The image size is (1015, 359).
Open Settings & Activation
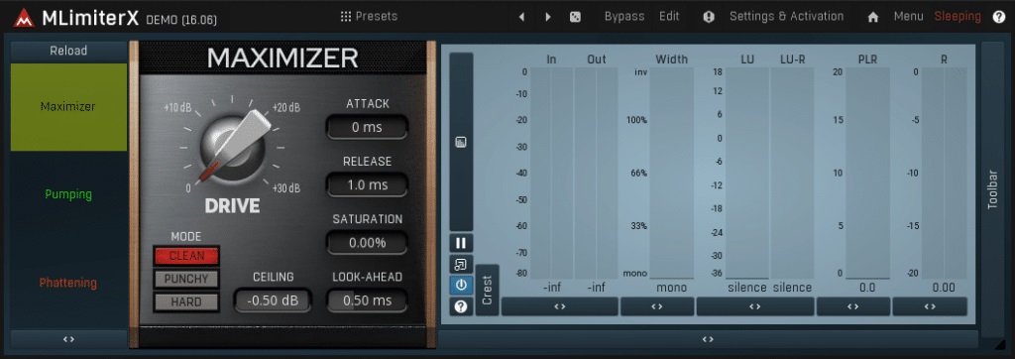[x=786, y=16]
